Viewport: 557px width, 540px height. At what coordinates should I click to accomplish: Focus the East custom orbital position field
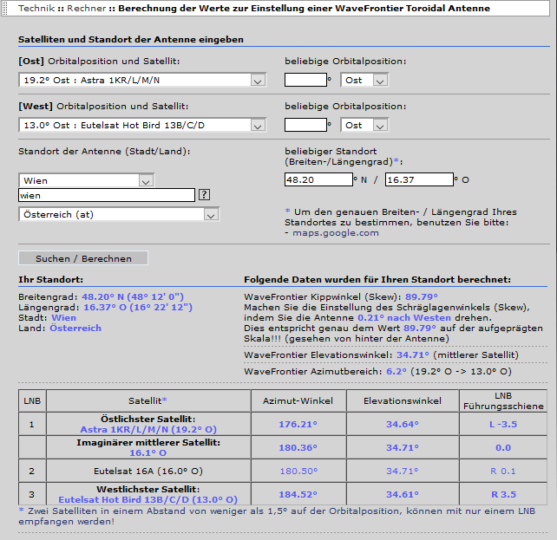point(305,80)
